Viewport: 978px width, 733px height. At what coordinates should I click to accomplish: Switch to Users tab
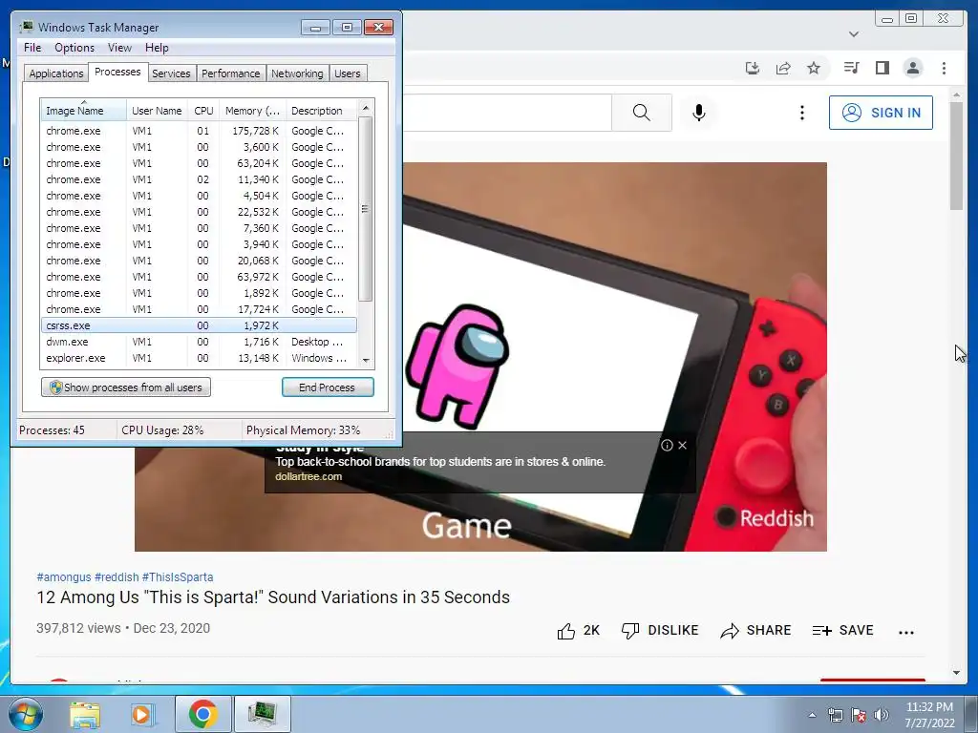tap(348, 73)
